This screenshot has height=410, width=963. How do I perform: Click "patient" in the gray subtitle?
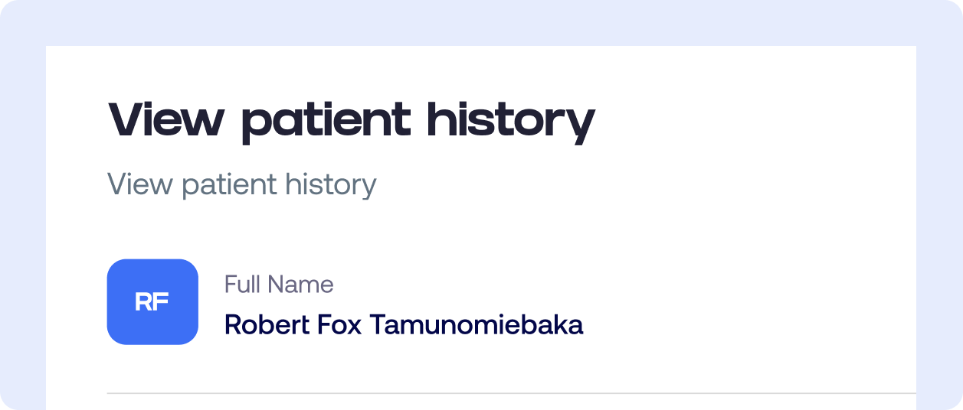(229, 184)
